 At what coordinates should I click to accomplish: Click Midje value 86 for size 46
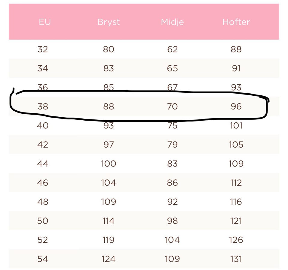point(172,183)
